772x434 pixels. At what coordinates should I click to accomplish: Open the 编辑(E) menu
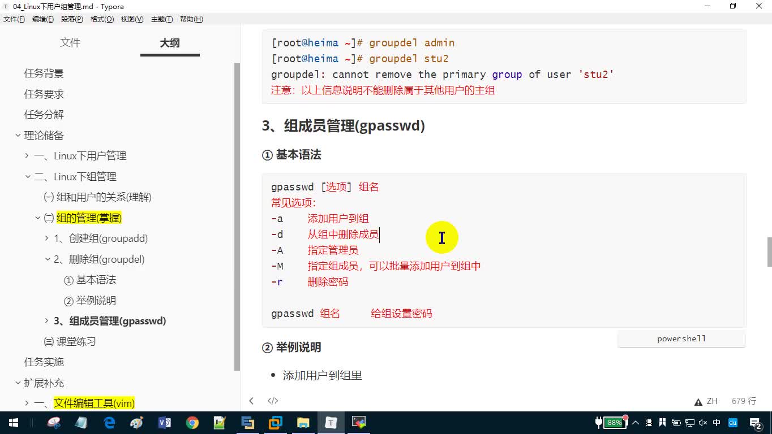pos(43,19)
